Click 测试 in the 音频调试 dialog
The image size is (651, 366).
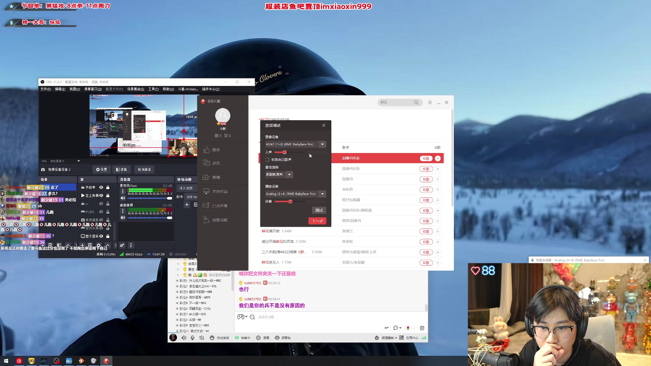click(x=319, y=210)
